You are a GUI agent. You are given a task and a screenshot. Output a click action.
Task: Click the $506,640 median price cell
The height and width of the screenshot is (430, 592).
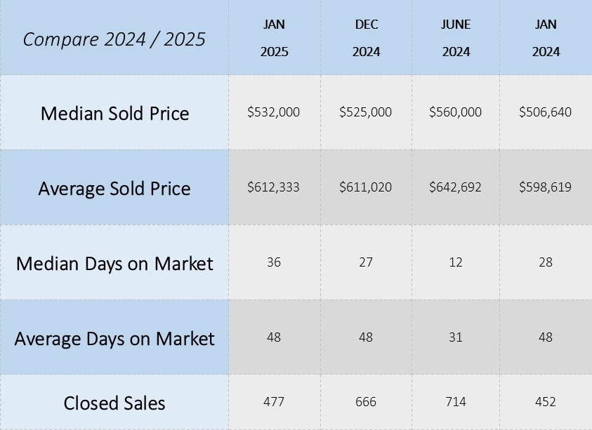click(546, 112)
